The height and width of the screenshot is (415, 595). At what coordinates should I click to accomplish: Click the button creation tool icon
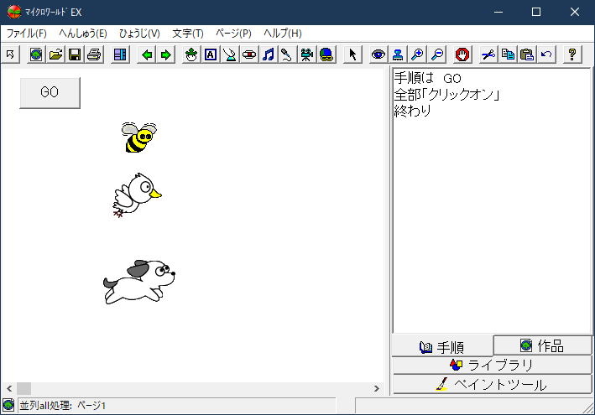249,54
